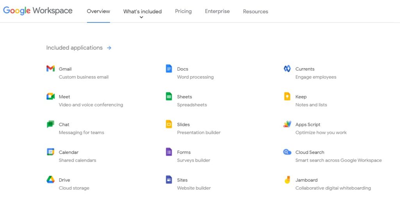Click the Currents icon
The image size is (400, 215).
pyautogui.click(x=287, y=69)
